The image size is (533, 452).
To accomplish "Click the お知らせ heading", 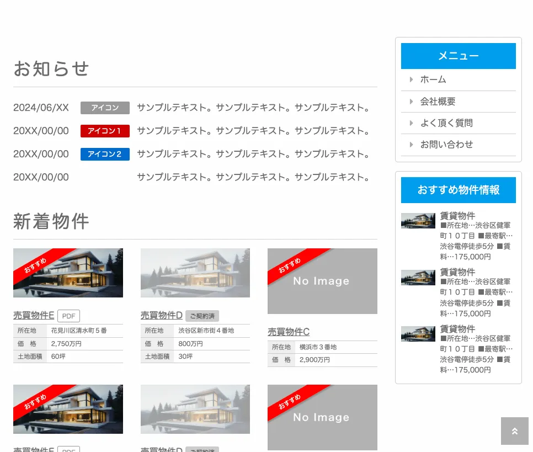I will [51, 68].
